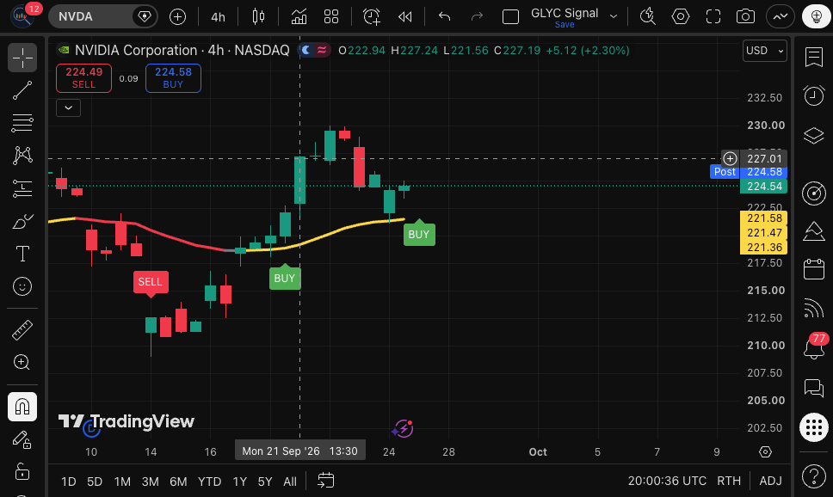Open the chats speech bubbles icon
Viewport: 833px width, 497px height.
(814, 388)
